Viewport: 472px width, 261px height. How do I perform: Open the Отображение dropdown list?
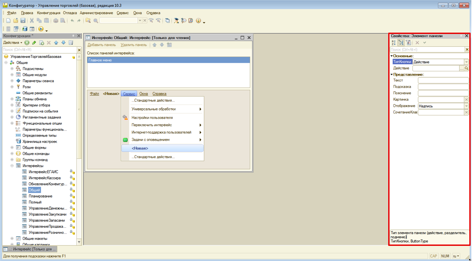click(x=466, y=106)
